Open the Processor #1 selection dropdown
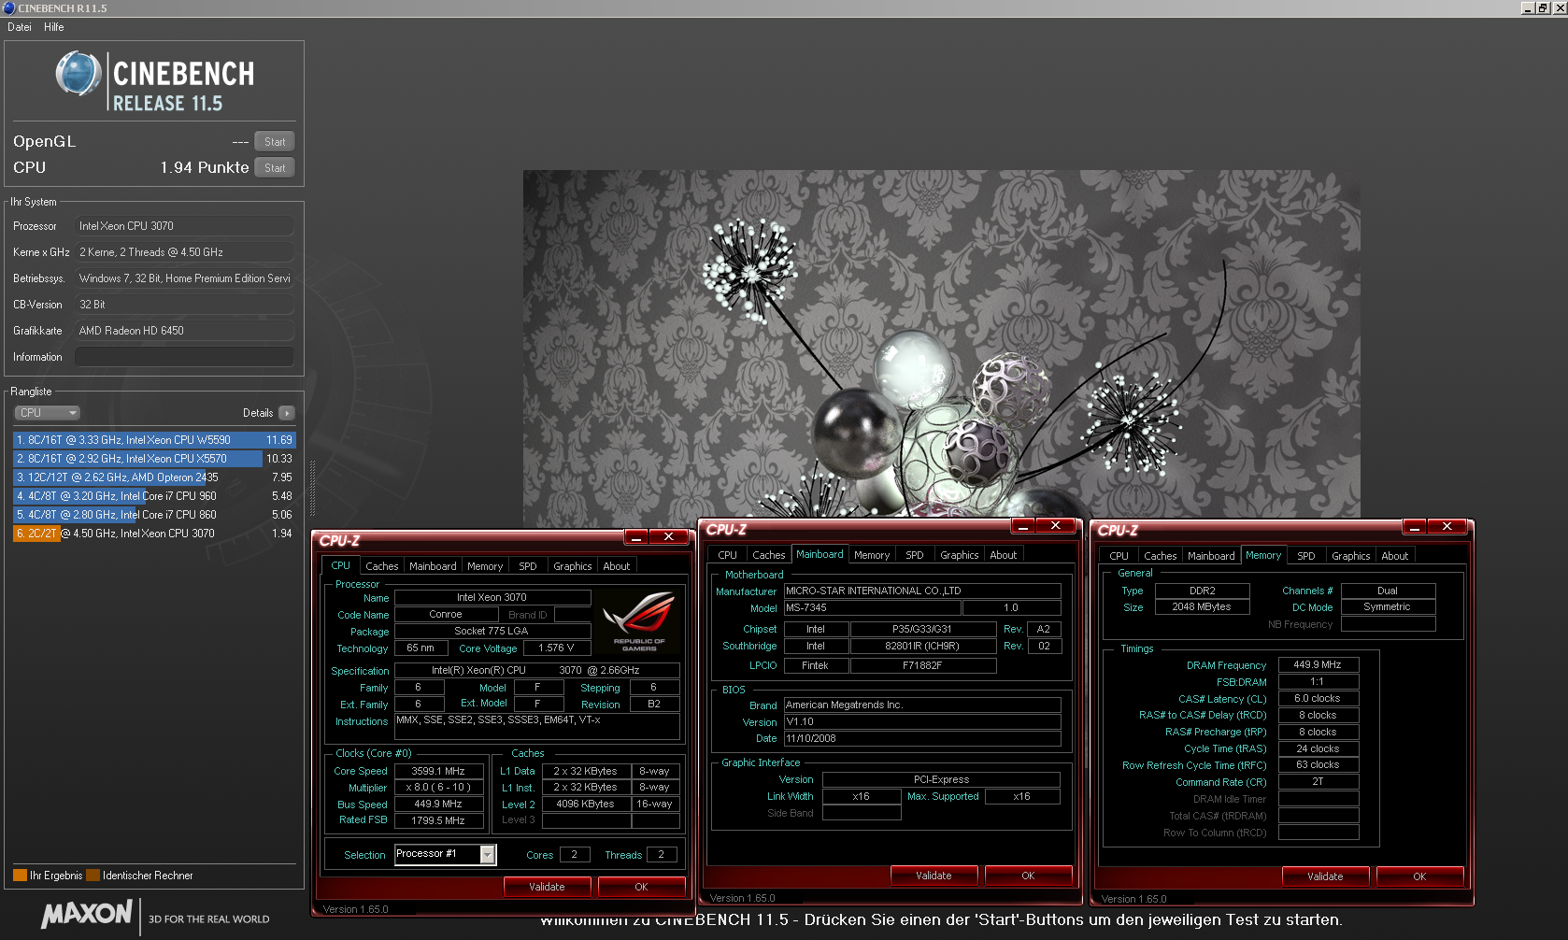The height and width of the screenshot is (940, 1568). pos(487,854)
